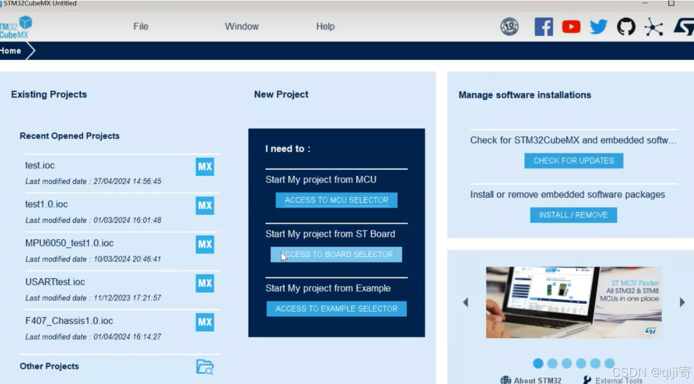
Task: Open test.ioc using its MX icon
Action: (204, 167)
